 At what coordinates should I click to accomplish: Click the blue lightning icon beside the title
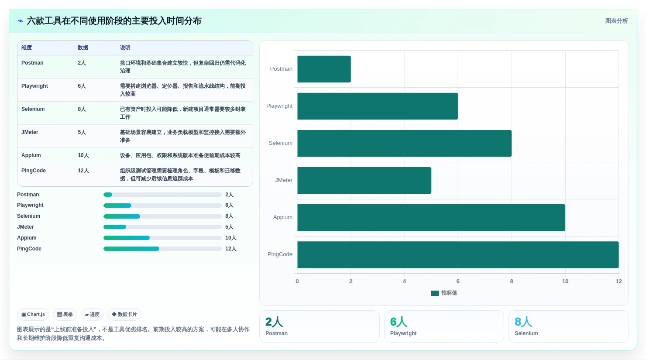[21, 21]
